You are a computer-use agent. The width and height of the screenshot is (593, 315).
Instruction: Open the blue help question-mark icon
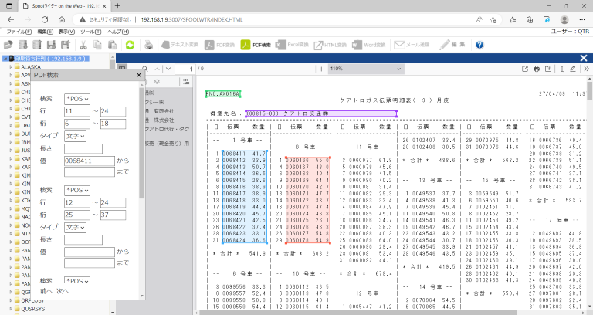(479, 45)
